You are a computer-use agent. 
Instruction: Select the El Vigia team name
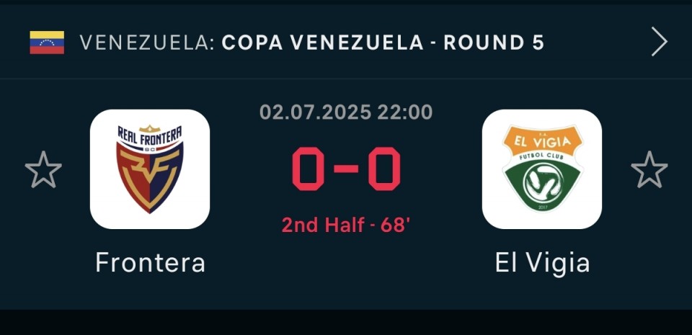pos(542,263)
